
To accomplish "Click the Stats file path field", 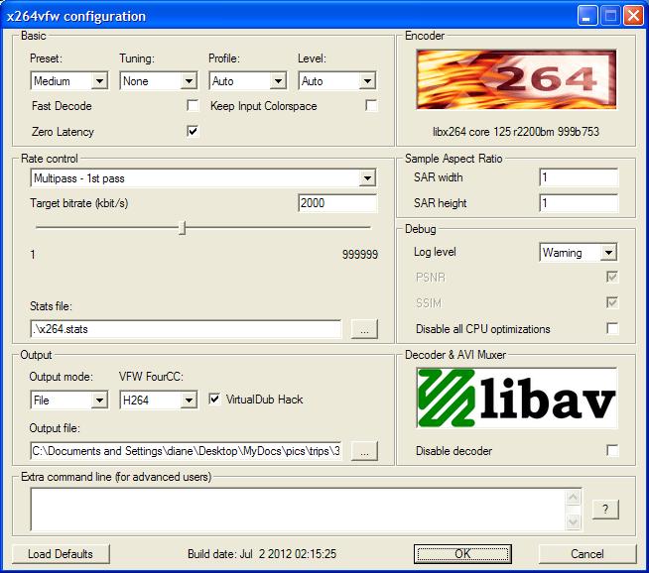I will [x=186, y=329].
